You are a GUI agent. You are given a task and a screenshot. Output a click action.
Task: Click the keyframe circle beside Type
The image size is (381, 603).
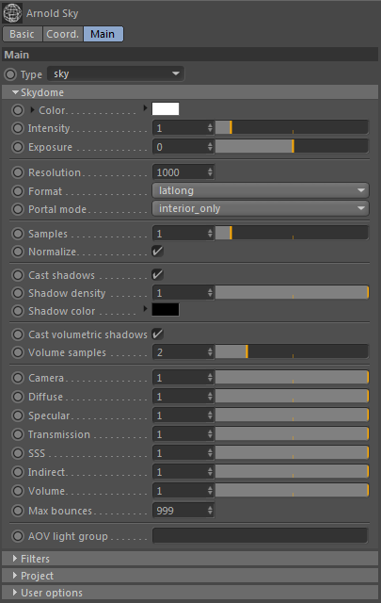tap(10, 74)
